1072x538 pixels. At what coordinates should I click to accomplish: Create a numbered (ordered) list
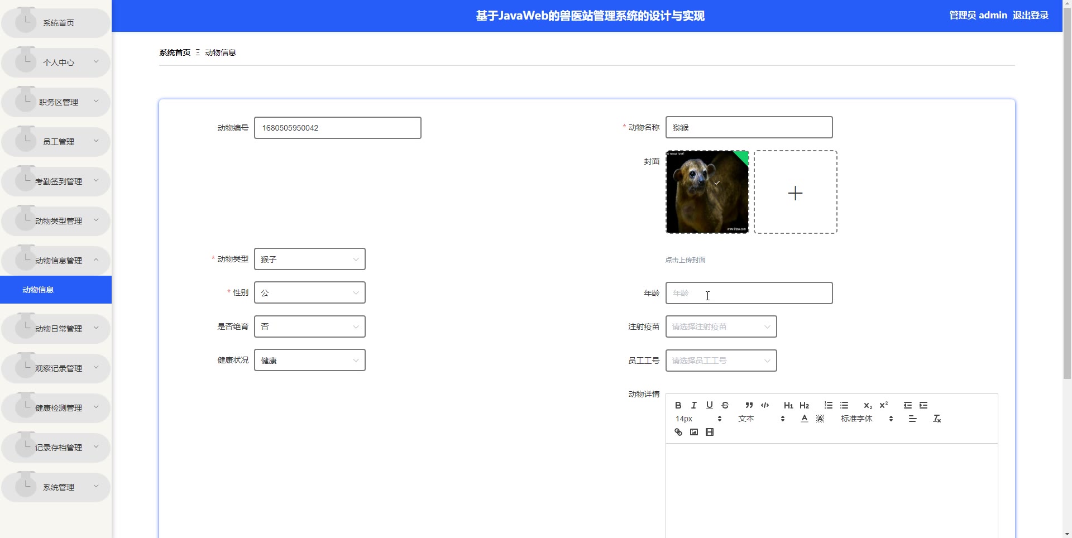(828, 405)
